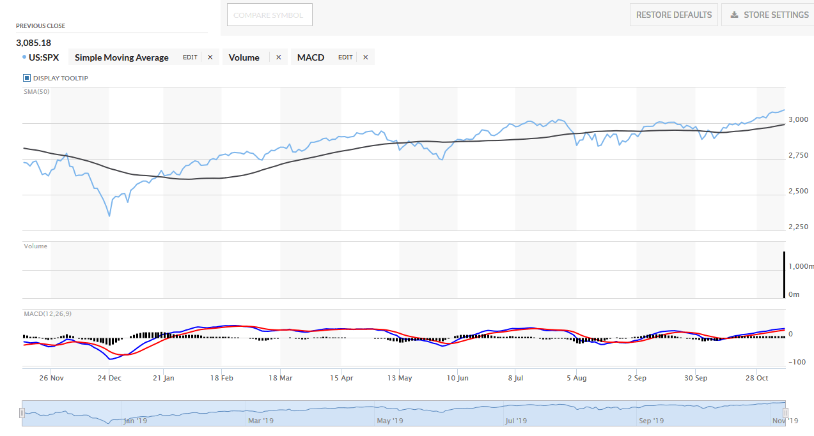Click the Volume panel label

(35, 246)
